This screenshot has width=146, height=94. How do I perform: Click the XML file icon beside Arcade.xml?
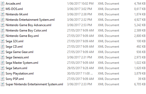(3, 4)
